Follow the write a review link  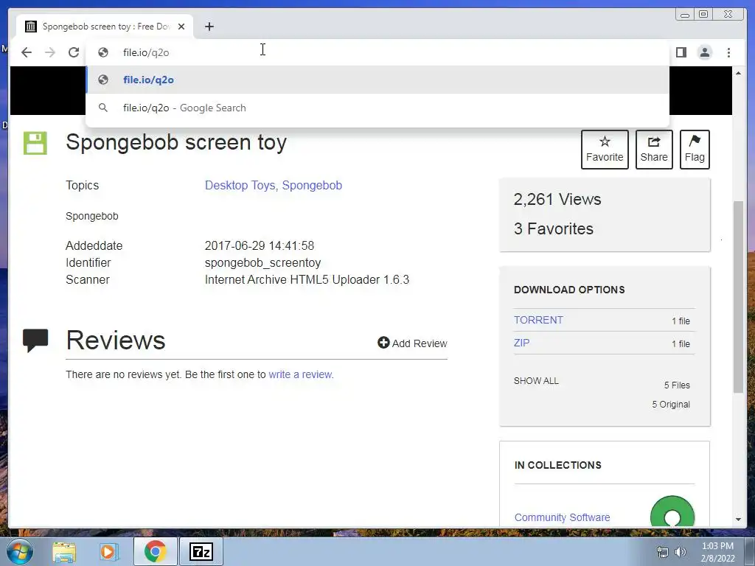(301, 374)
